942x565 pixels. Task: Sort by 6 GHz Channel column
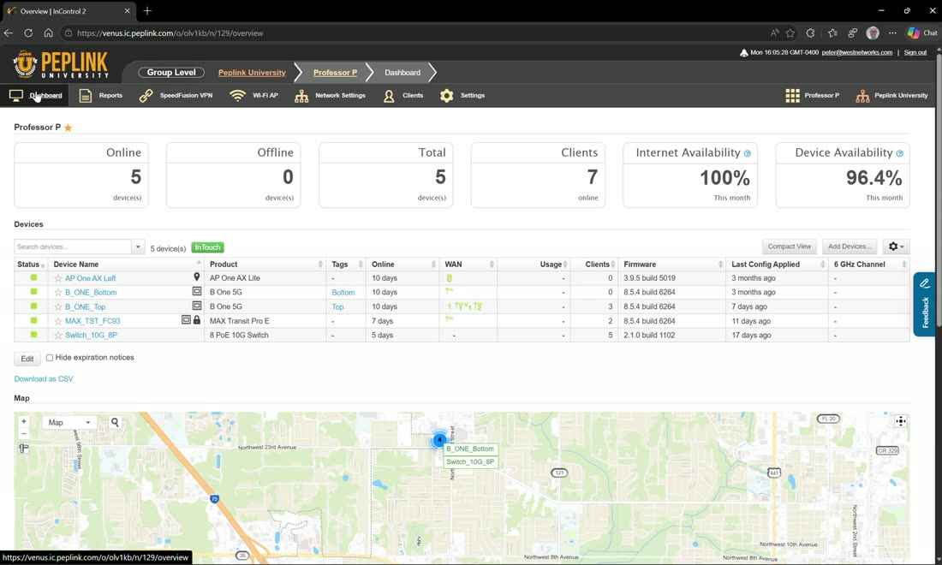868,265
